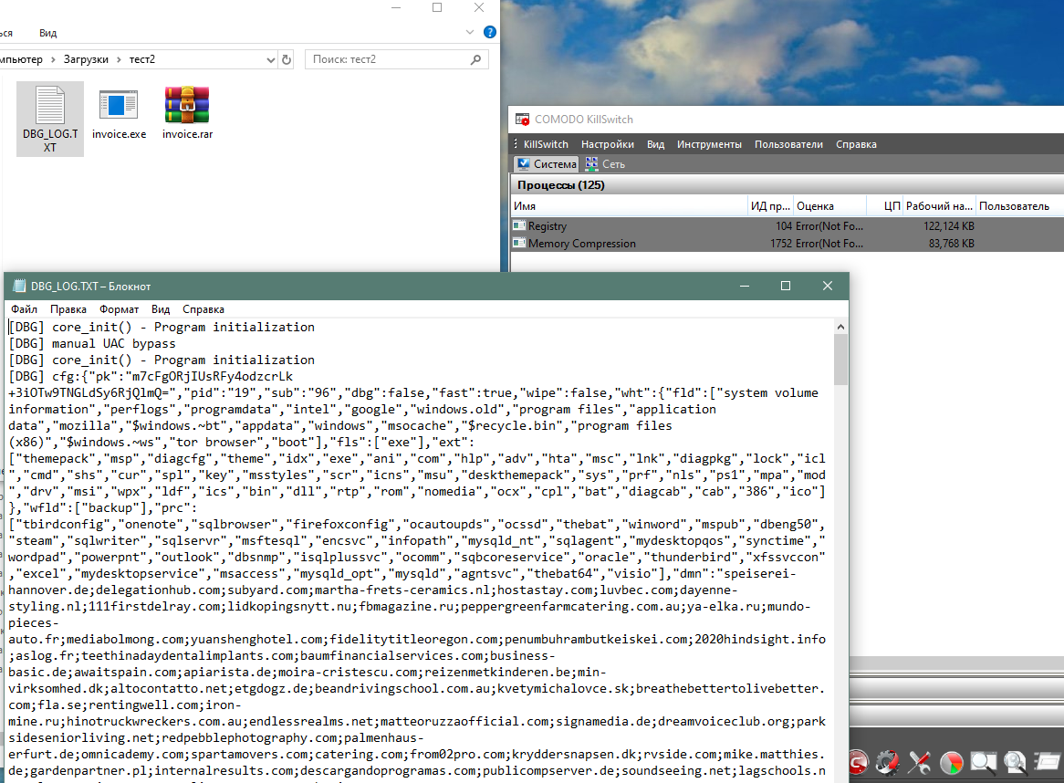This screenshot has height=783, width=1064.
Task: Click the gear with red arrow icon
Action: pyautogui.click(x=888, y=763)
